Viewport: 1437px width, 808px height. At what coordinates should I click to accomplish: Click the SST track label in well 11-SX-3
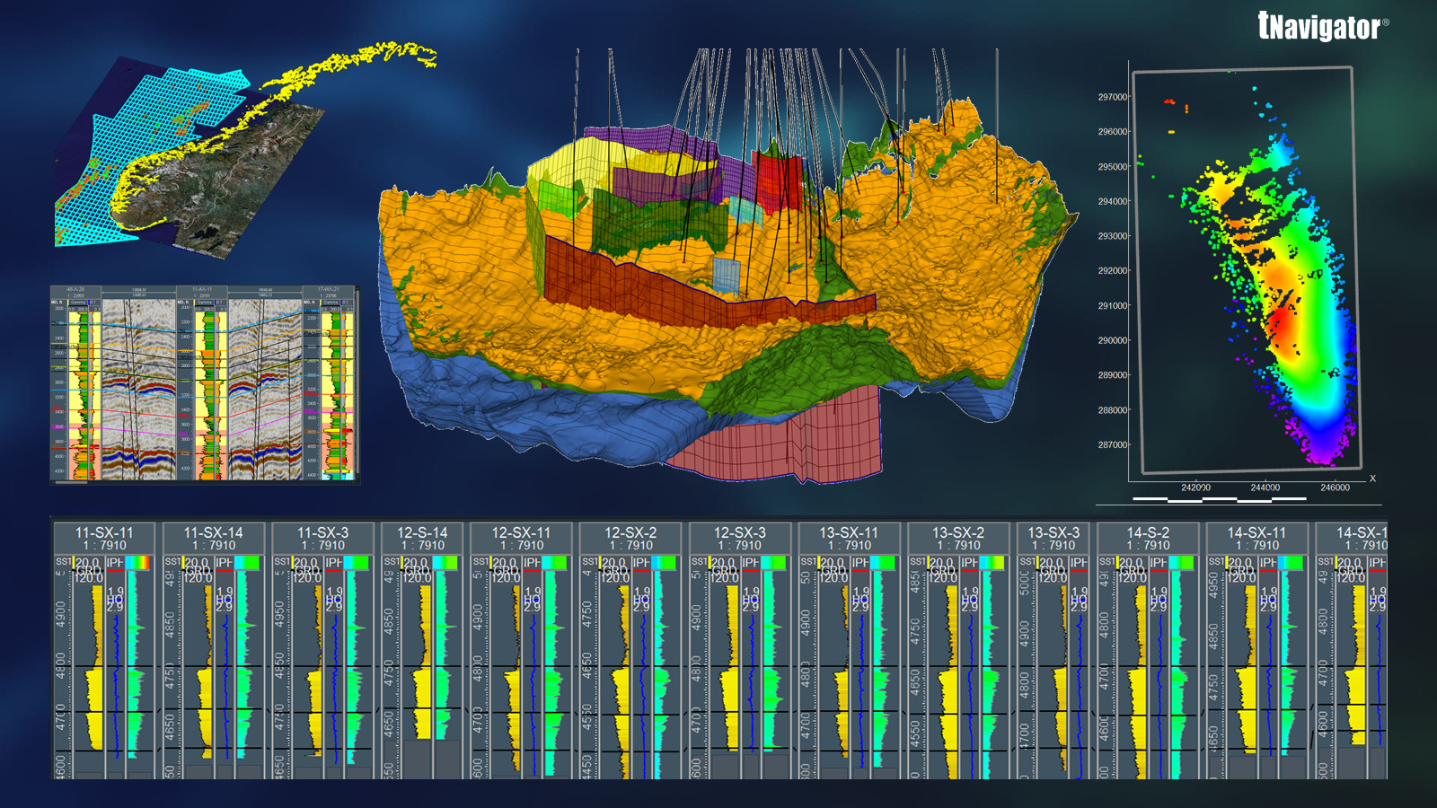(282, 561)
